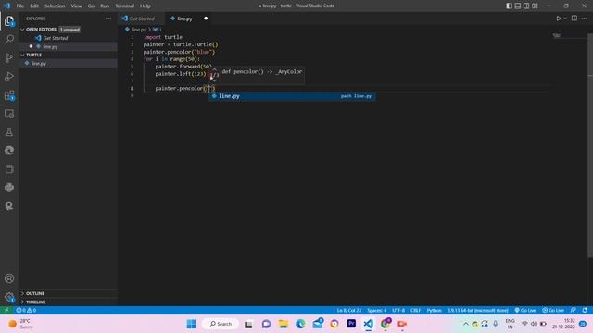Open Explorer views and more actions ellipsis
Screen dimensions: 593x333
[x=108, y=18]
